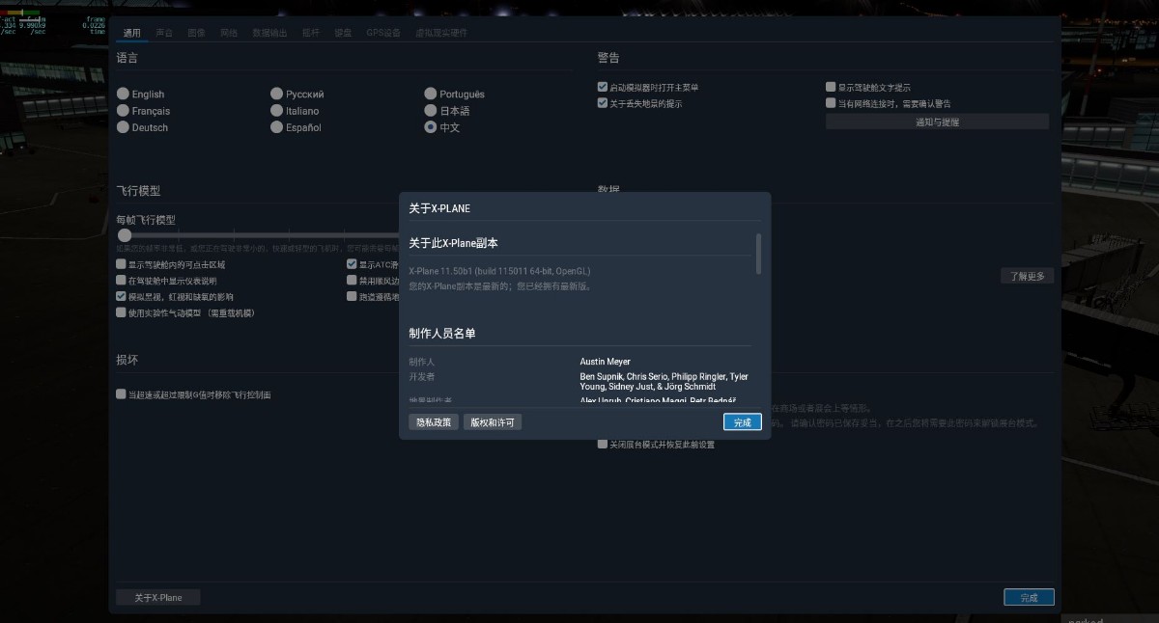
Task: Select Русский language option
Action: [276, 94]
